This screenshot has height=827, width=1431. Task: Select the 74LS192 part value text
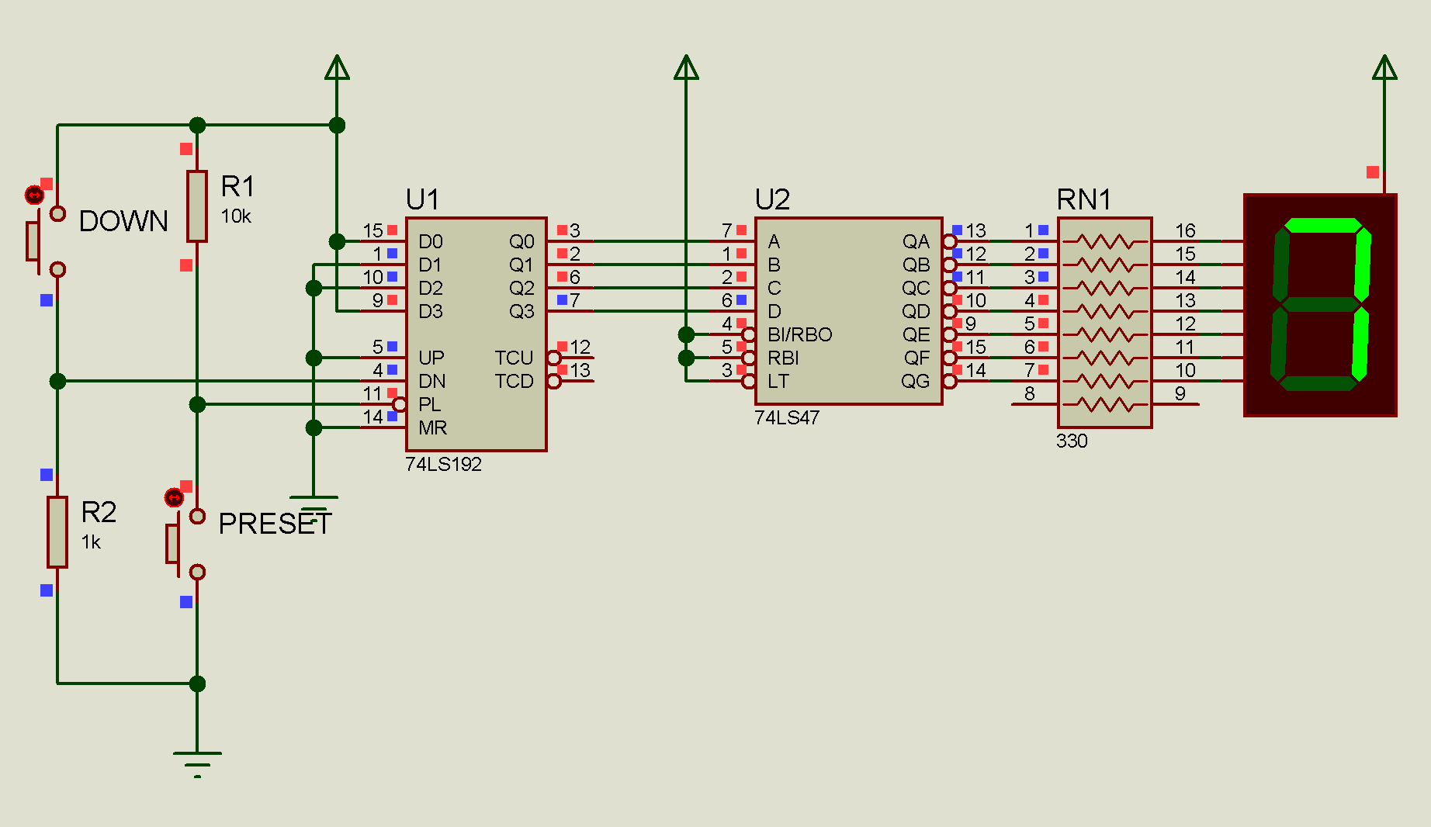click(443, 464)
